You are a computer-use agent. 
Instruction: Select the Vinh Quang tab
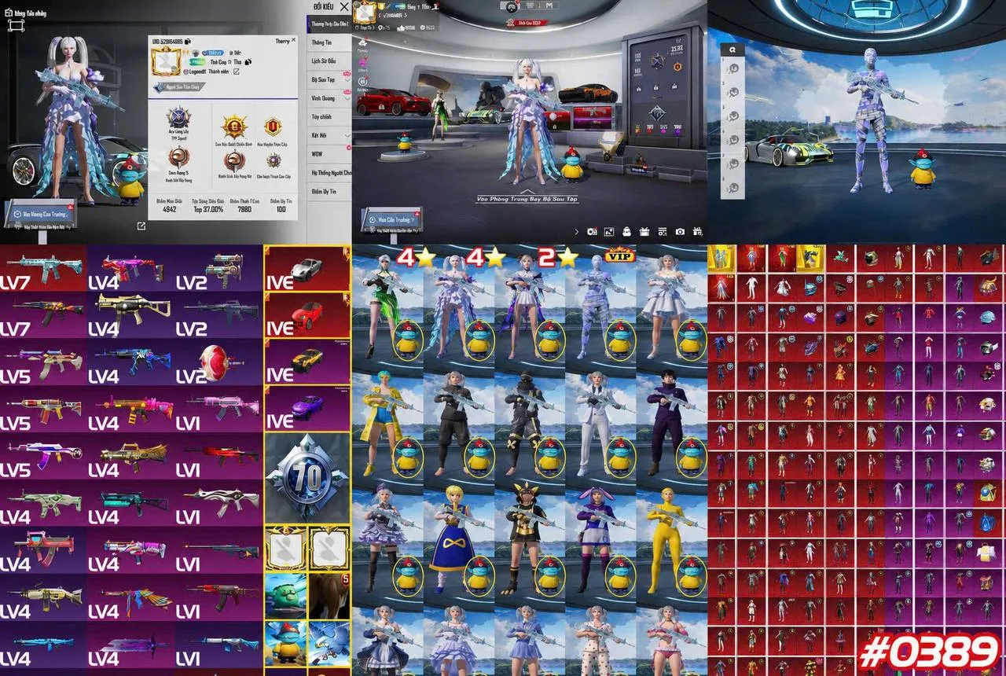[x=329, y=98]
